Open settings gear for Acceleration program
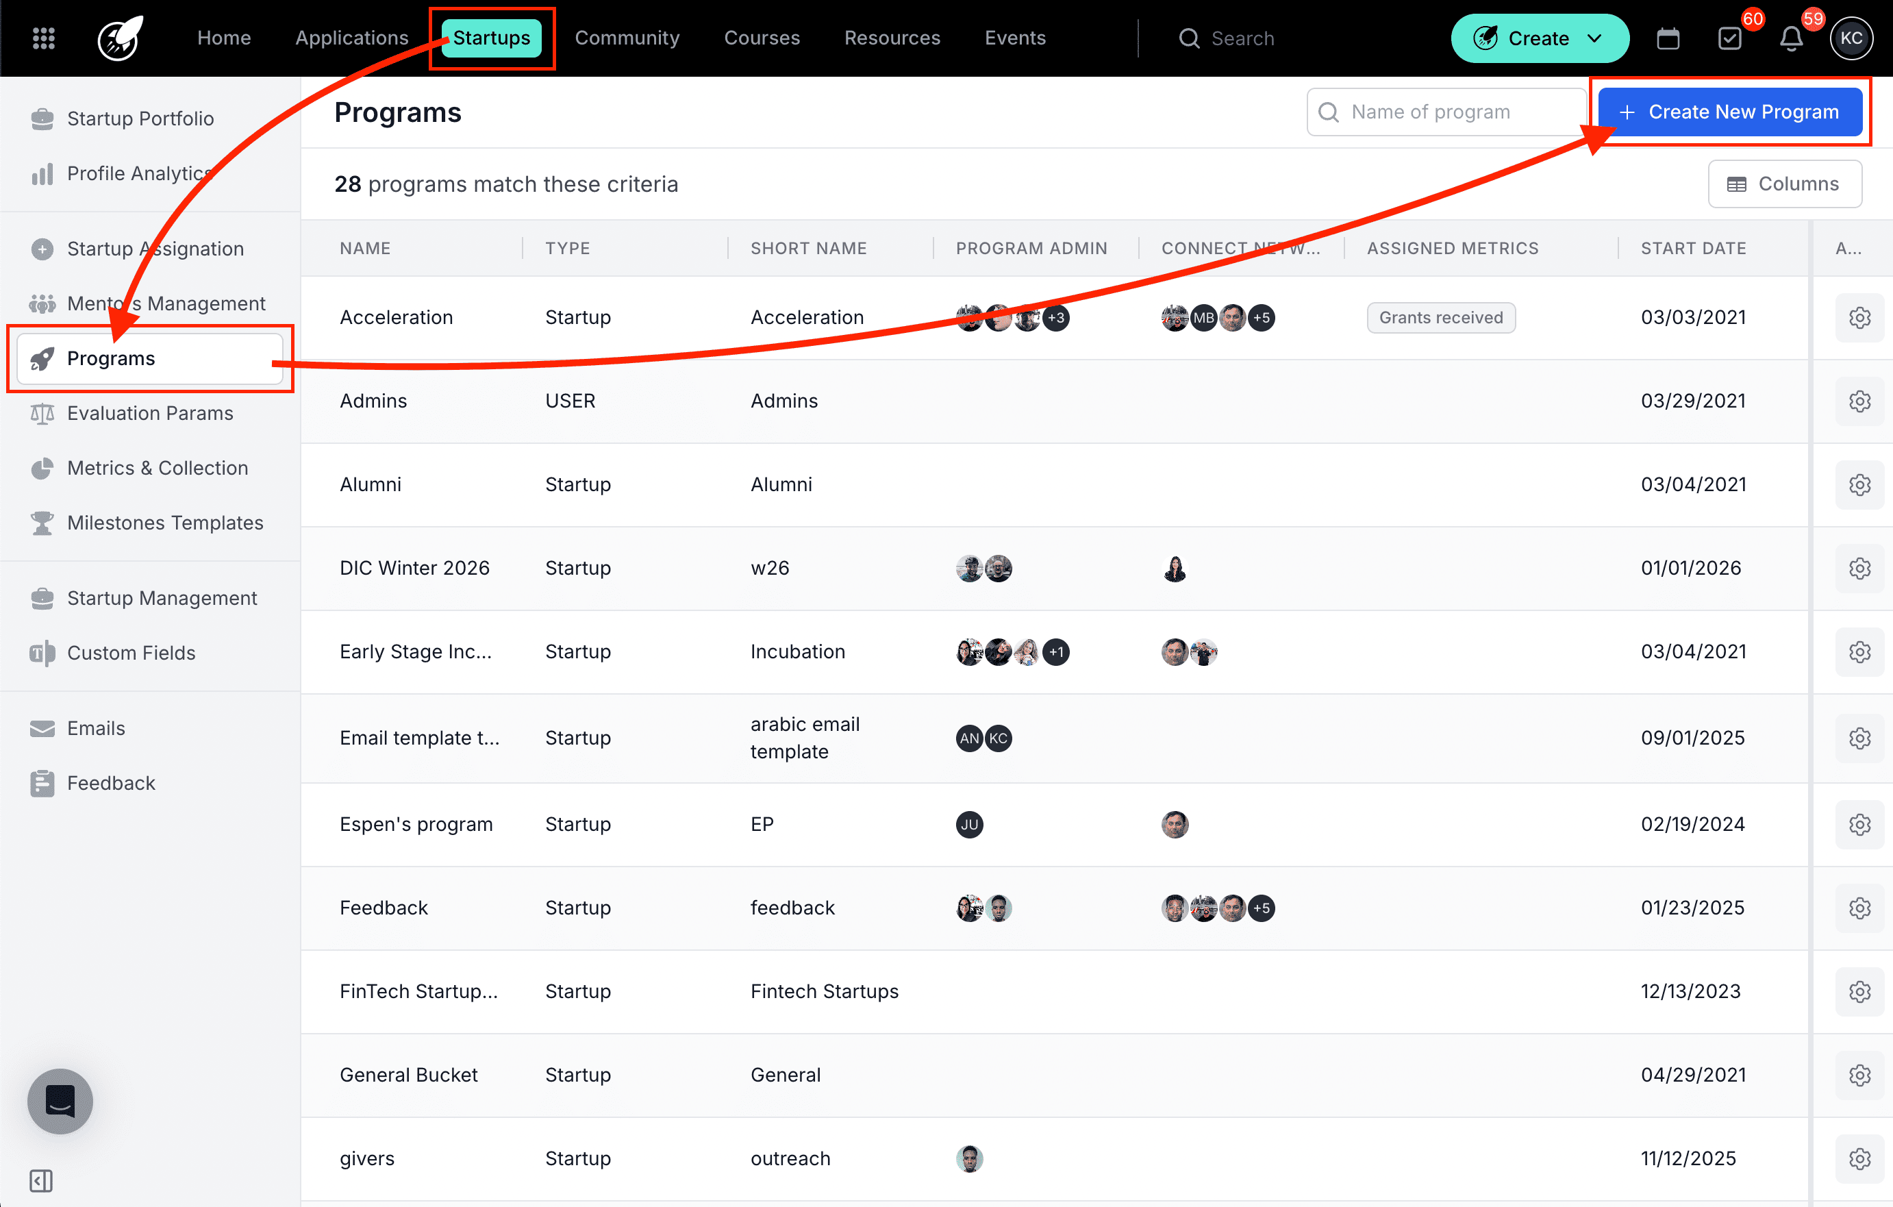 (x=1859, y=318)
